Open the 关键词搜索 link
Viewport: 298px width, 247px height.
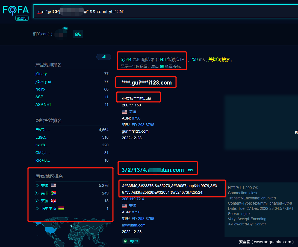coord(219,59)
